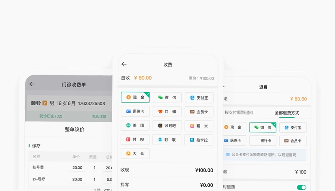The image size is (335, 191).
Task: Click the coin icon in 退费 screen
Action: click(226, 127)
